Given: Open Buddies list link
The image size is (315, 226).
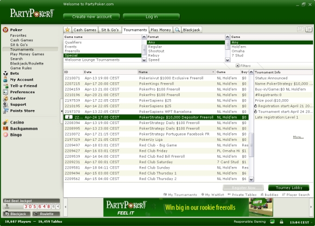Looking at the screenshot, I should [x=269, y=195].
